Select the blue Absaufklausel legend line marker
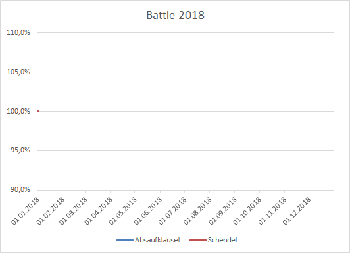350x253 pixels. [125, 240]
